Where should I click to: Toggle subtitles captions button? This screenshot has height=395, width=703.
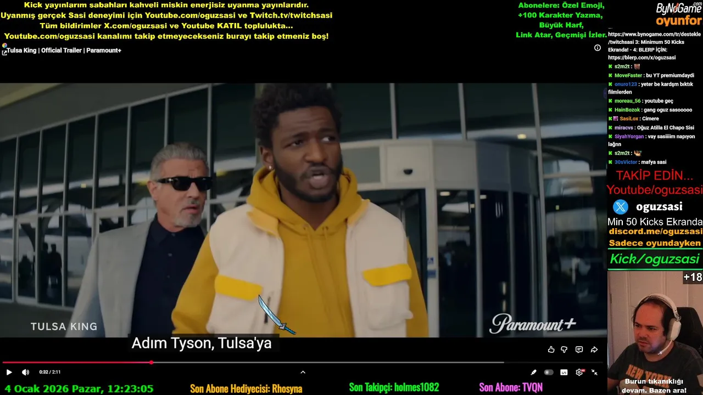[x=563, y=373]
